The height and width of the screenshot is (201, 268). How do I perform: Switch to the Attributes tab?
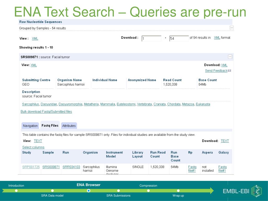pyautogui.click(x=69, y=126)
